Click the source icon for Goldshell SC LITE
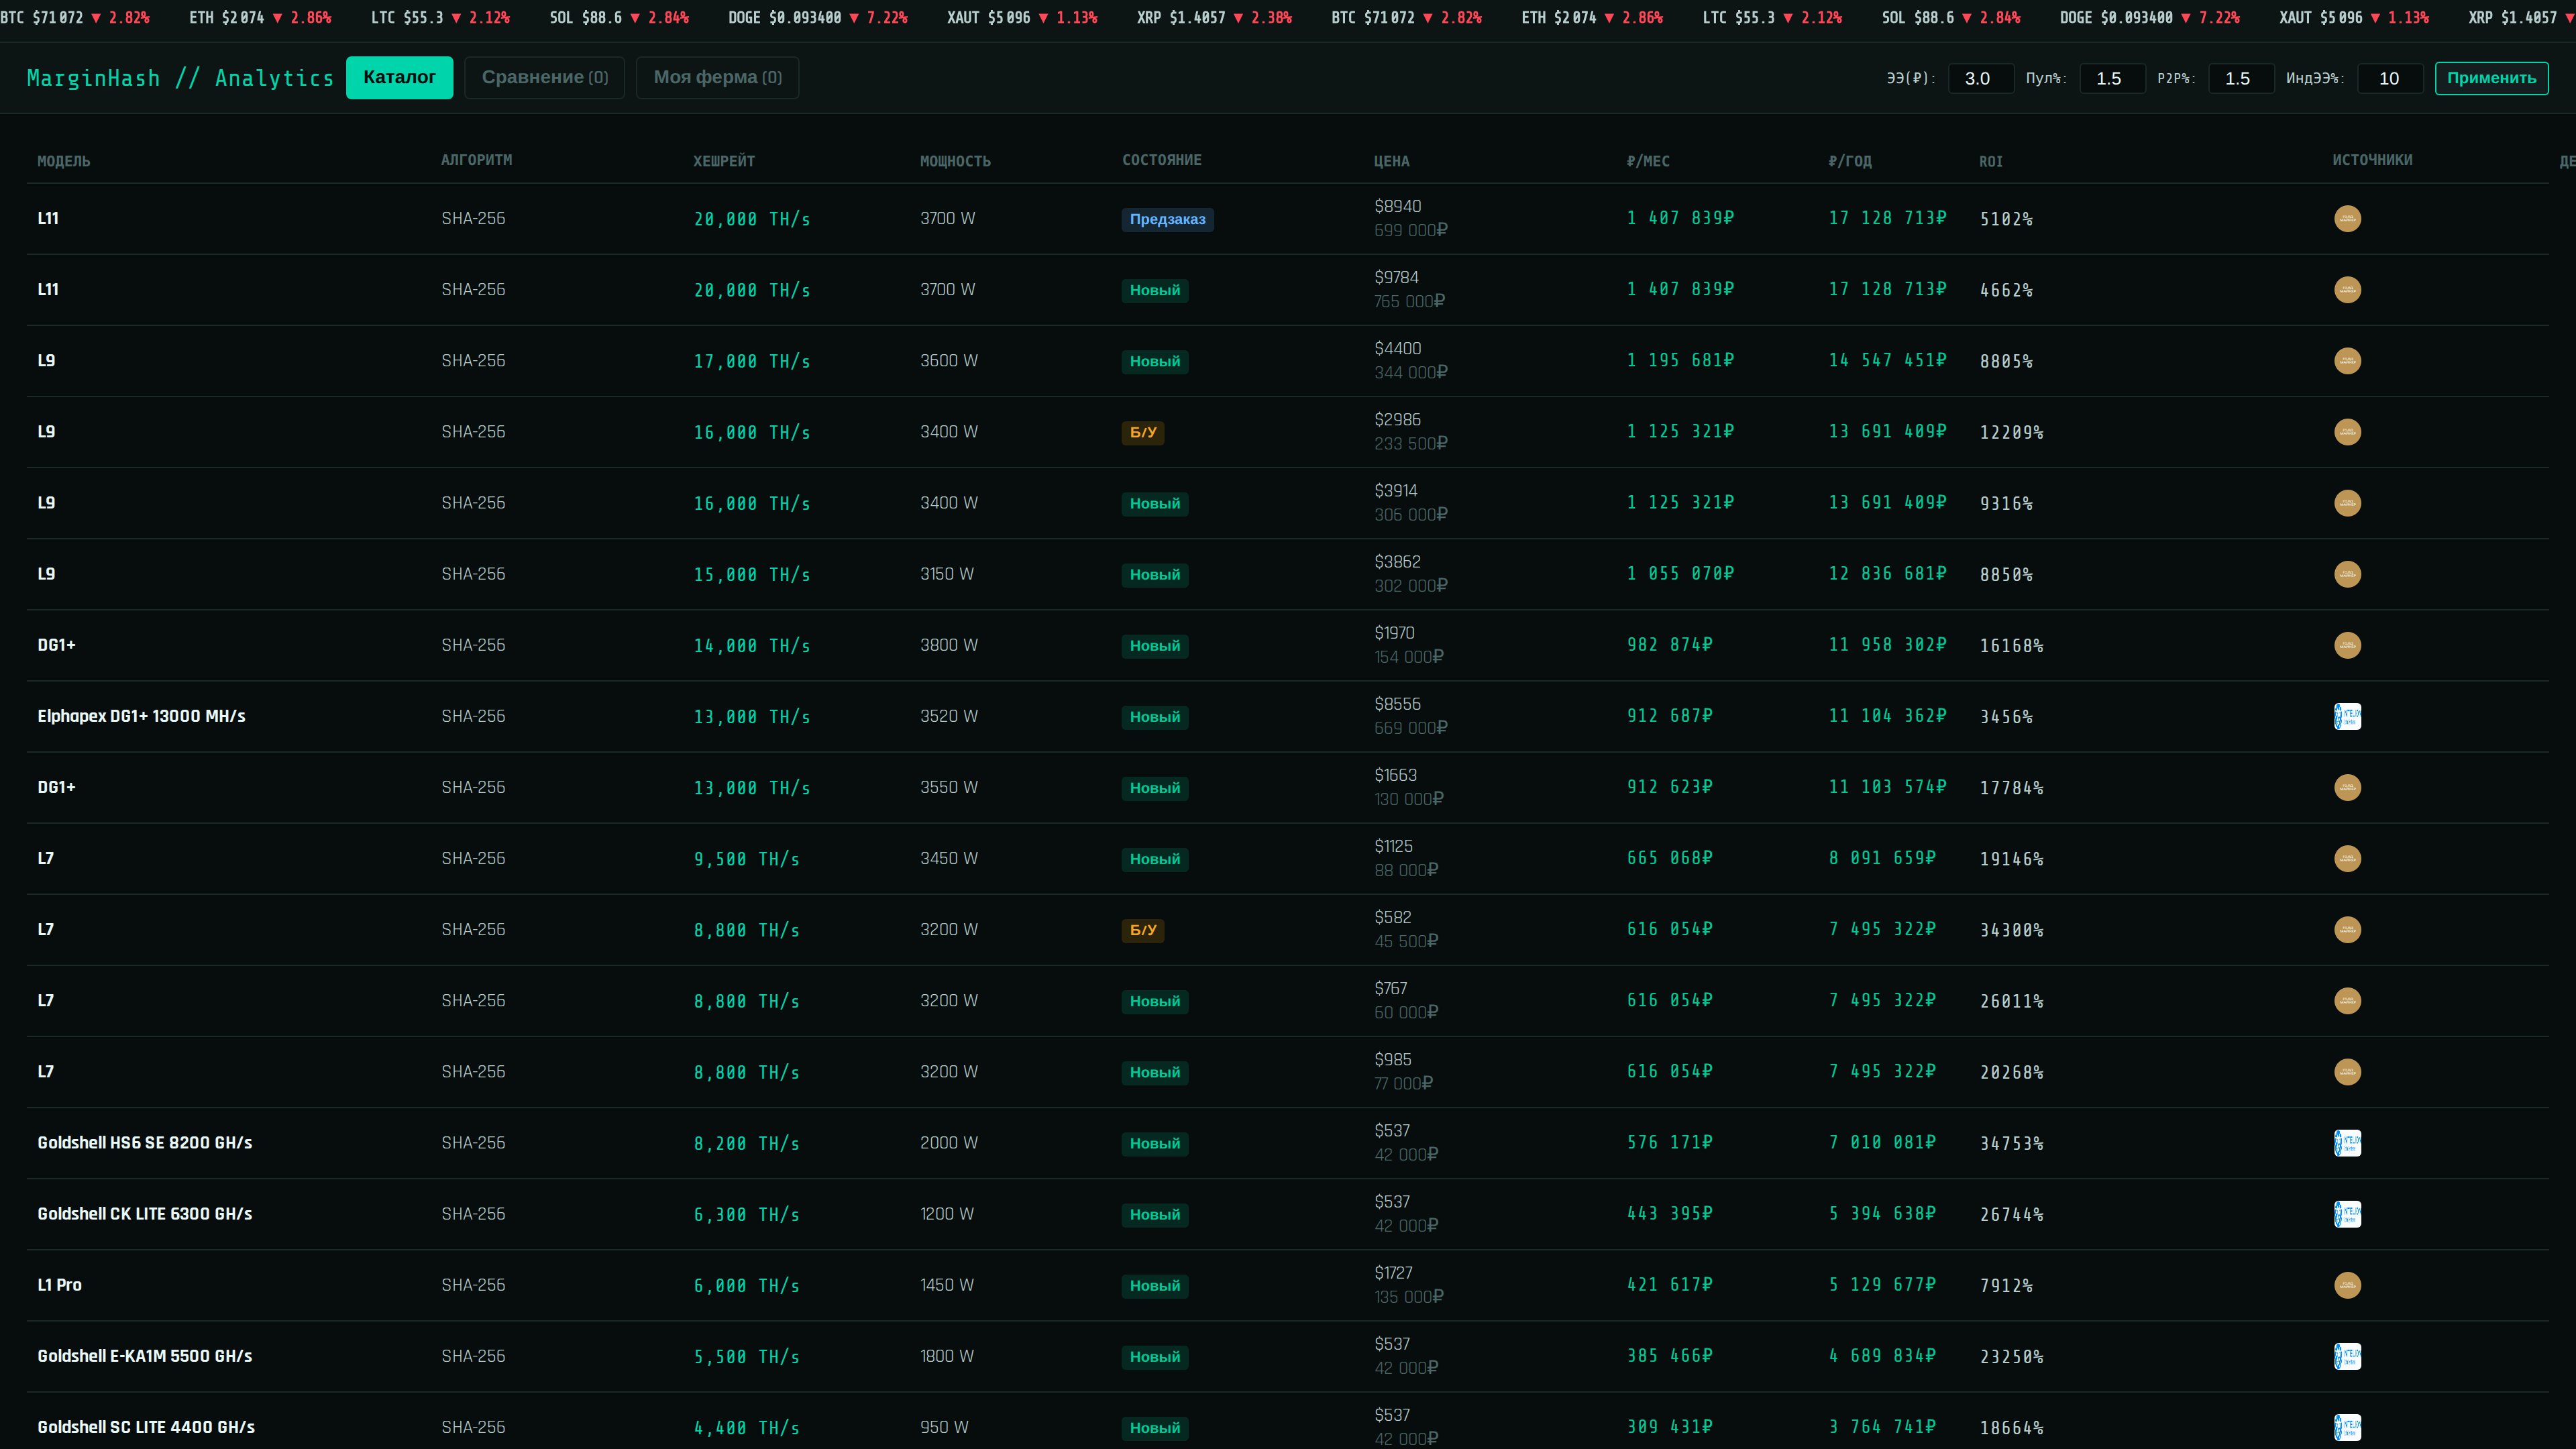This screenshot has height=1449, width=2576. [x=2347, y=1427]
